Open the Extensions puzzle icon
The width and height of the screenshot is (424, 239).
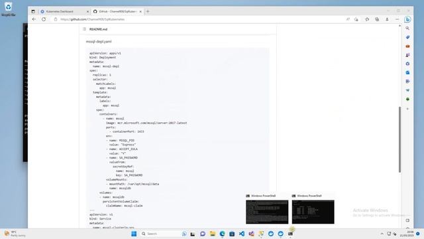367,19
